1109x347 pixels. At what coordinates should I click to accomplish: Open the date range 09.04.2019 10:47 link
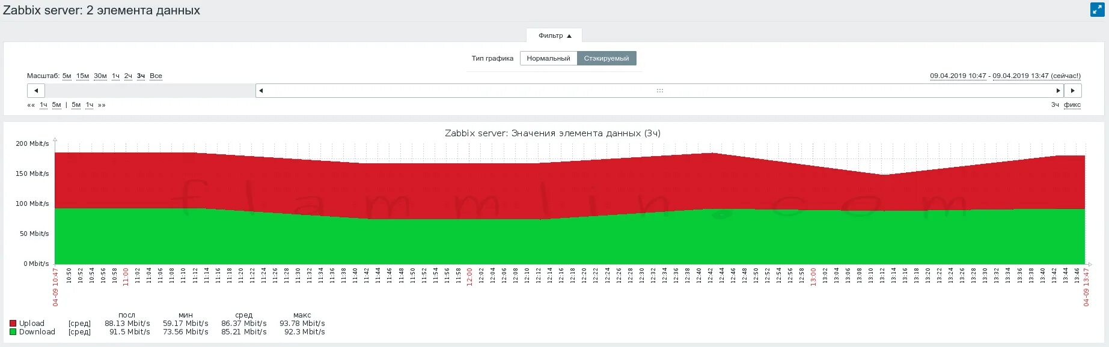coord(958,76)
